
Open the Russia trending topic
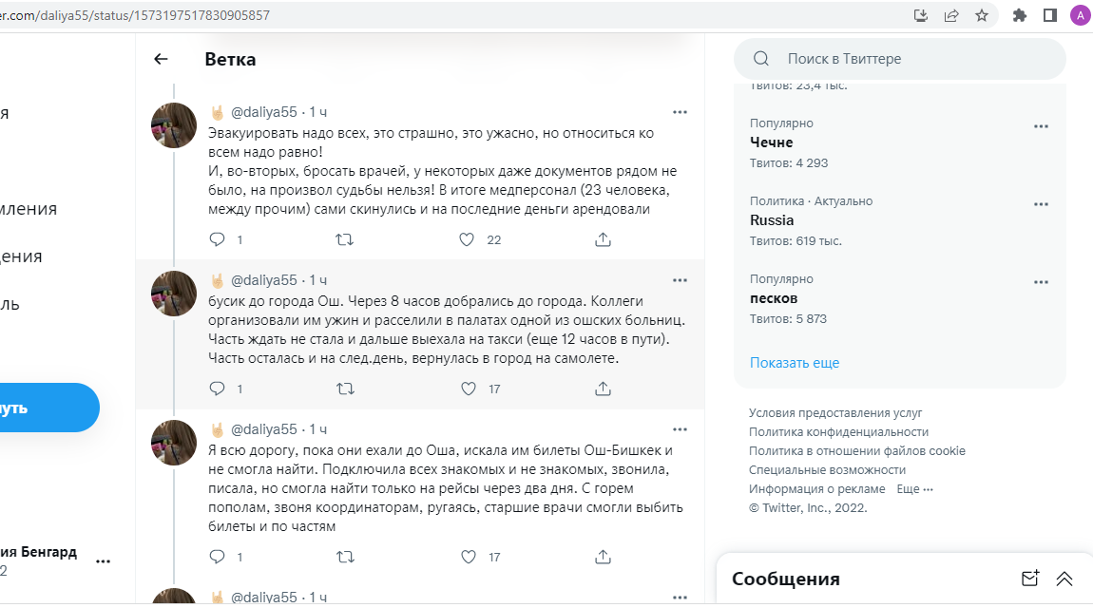coord(772,220)
